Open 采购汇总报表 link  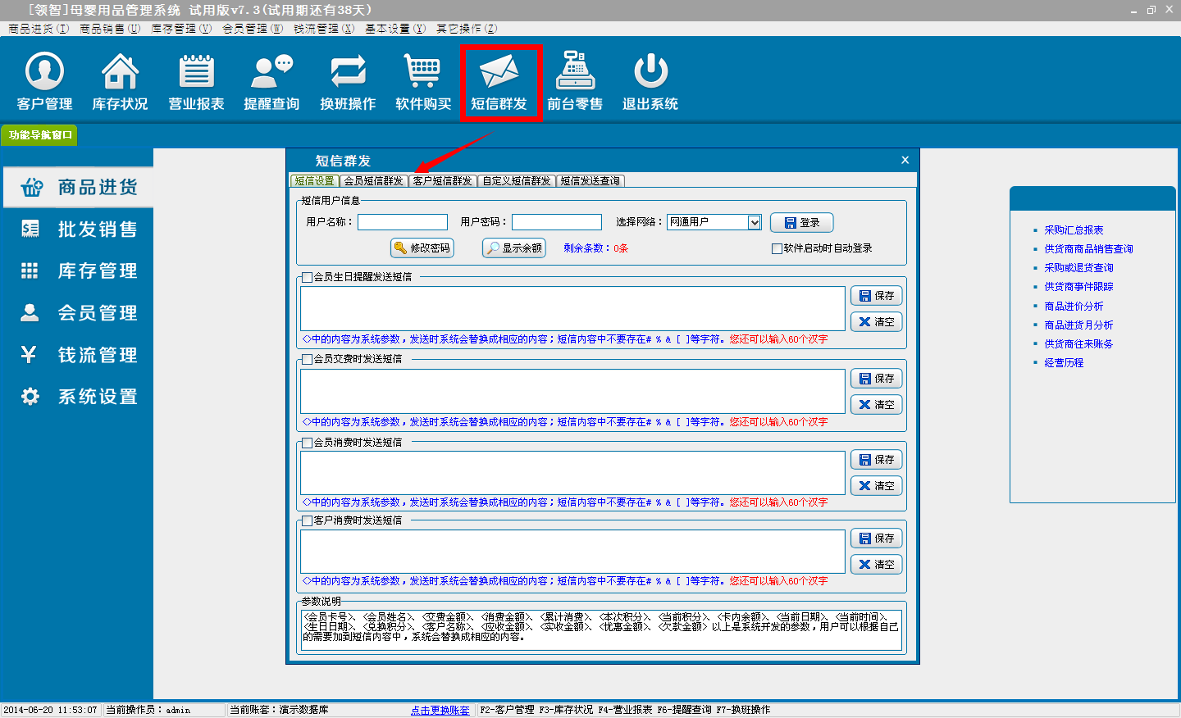(1074, 230)
